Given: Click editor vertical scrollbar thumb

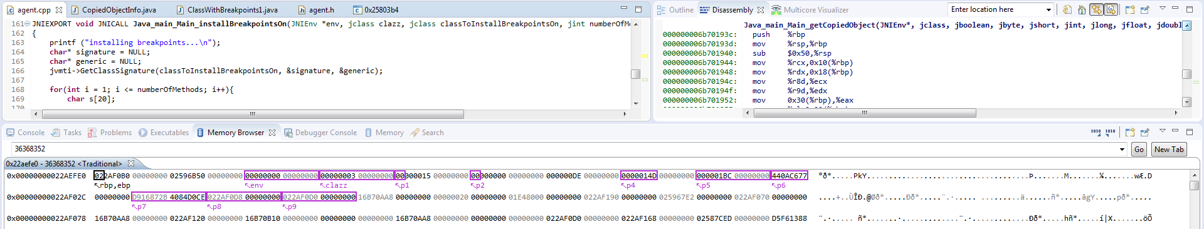Looking at the screenshot, I should pos(636,74).
